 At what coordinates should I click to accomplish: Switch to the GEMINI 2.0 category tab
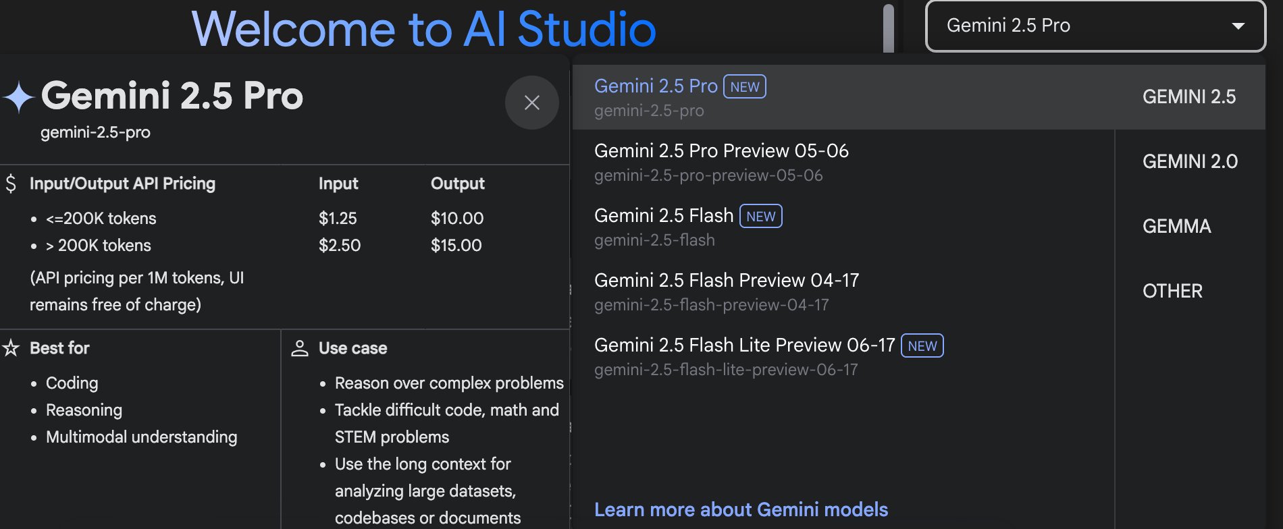pyautogui.click(x=1190, y=162)
